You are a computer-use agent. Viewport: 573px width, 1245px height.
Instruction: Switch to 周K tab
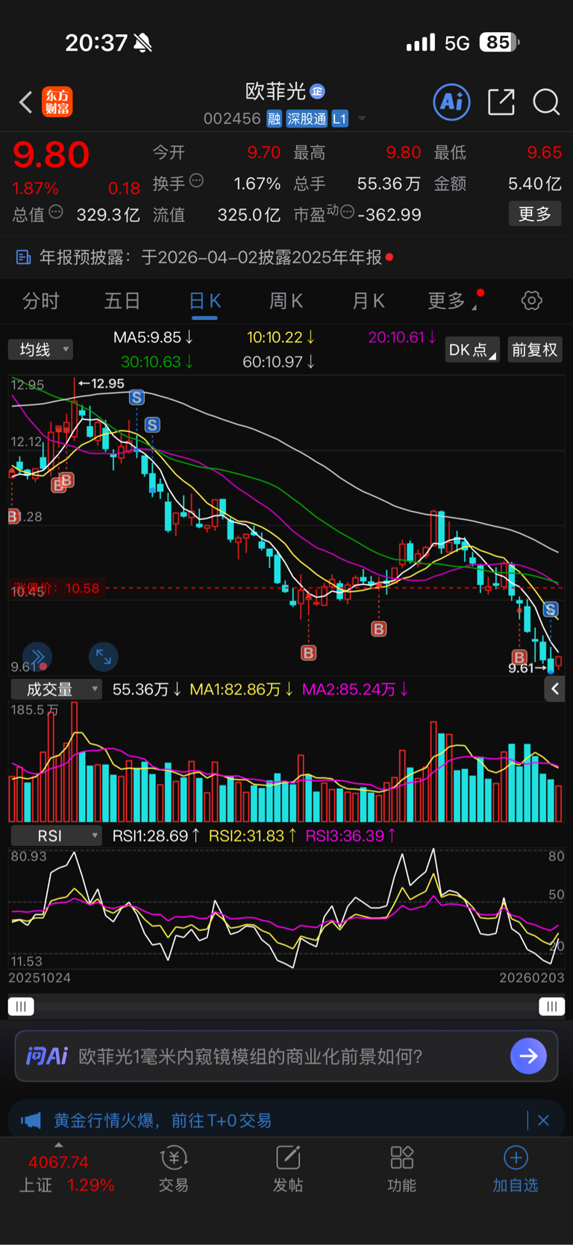click(286, 301)
